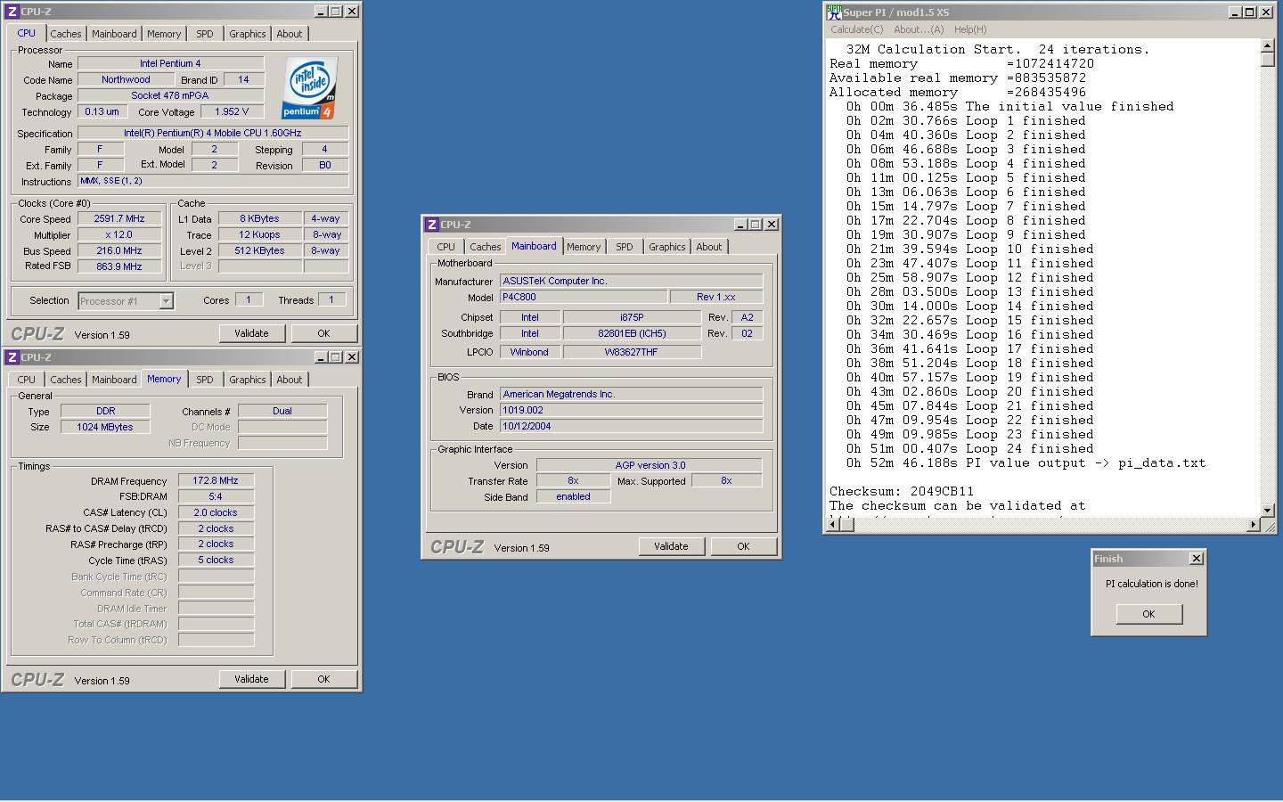
Task: Select SPD tab in the Memory window
Action: [x=204, y=380]
